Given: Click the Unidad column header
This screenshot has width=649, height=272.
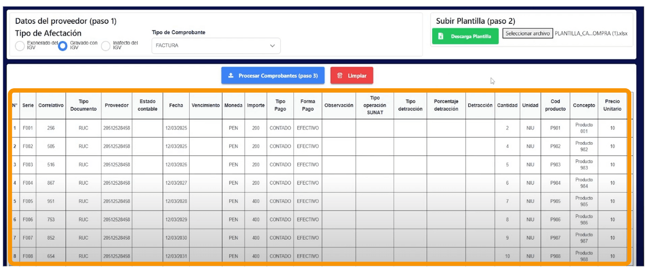Looking at the screenshot, I should (x=530, y=105).
